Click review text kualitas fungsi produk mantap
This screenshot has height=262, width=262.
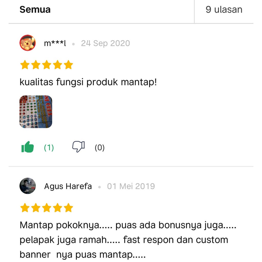[x=88, y=82]
